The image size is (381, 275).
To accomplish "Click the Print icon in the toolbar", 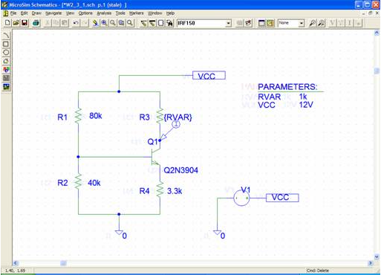I will click(36, 23).
